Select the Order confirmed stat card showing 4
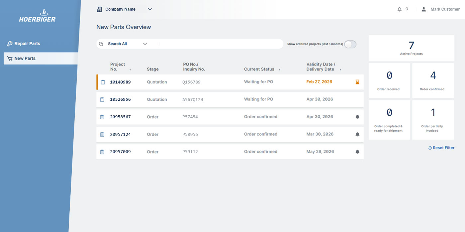 [x=433, y=80]
